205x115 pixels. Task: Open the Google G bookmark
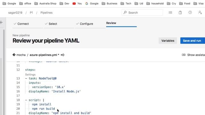pyautogui.click(x=92, y=4)
